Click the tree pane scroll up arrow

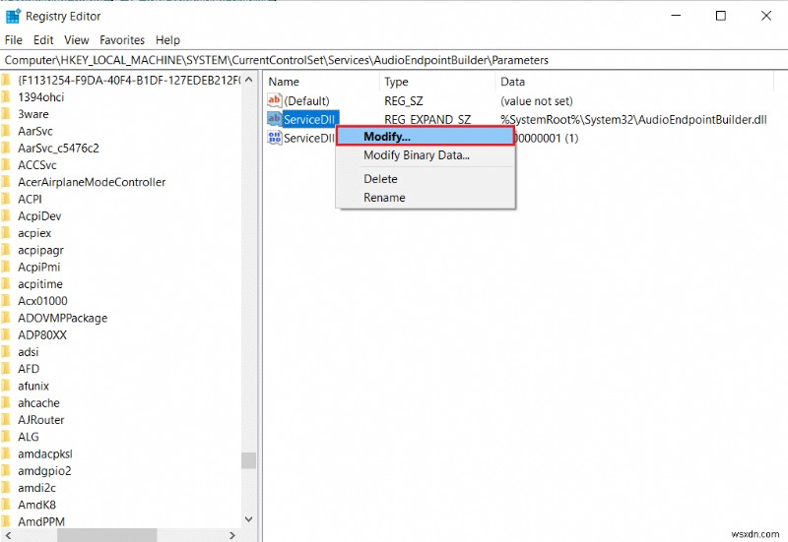[249, 80]
